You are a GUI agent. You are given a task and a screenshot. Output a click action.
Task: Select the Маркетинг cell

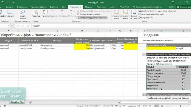[161, 86]
